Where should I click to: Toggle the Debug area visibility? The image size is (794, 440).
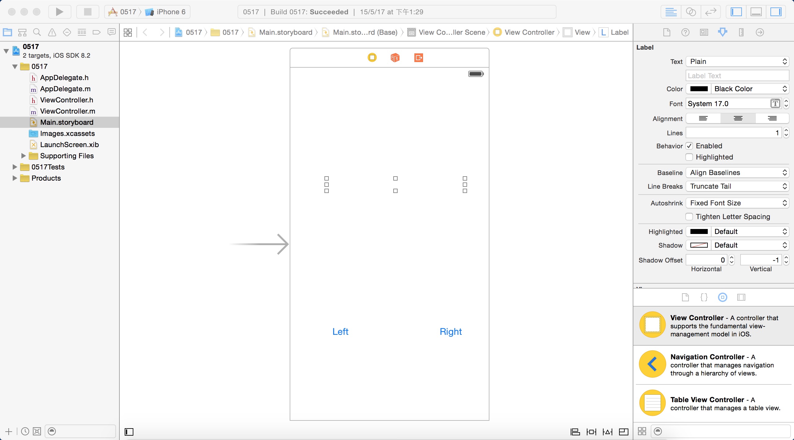[756, 12]
